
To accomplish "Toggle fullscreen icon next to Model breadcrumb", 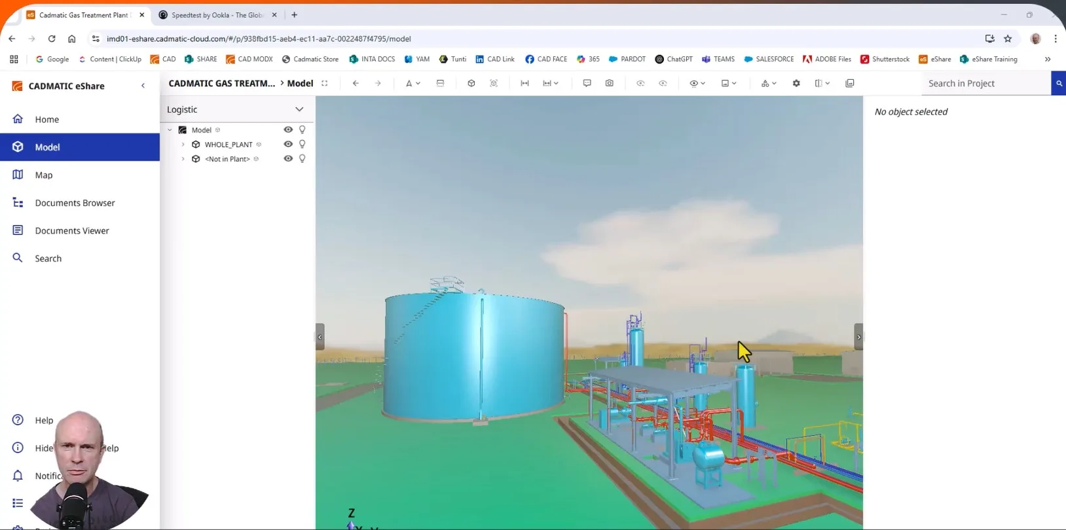I will [x=325, y=83].
